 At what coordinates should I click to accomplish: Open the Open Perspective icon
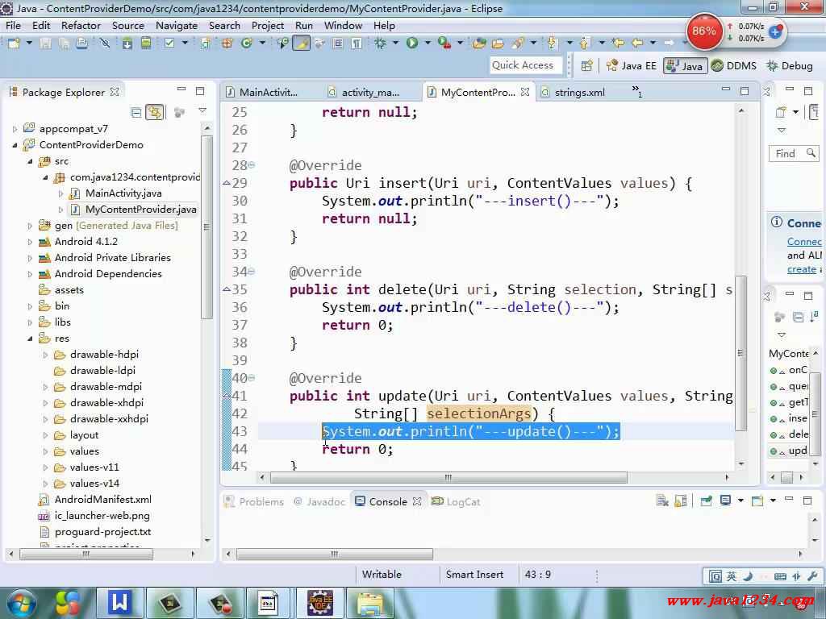(x=587, y=66)
